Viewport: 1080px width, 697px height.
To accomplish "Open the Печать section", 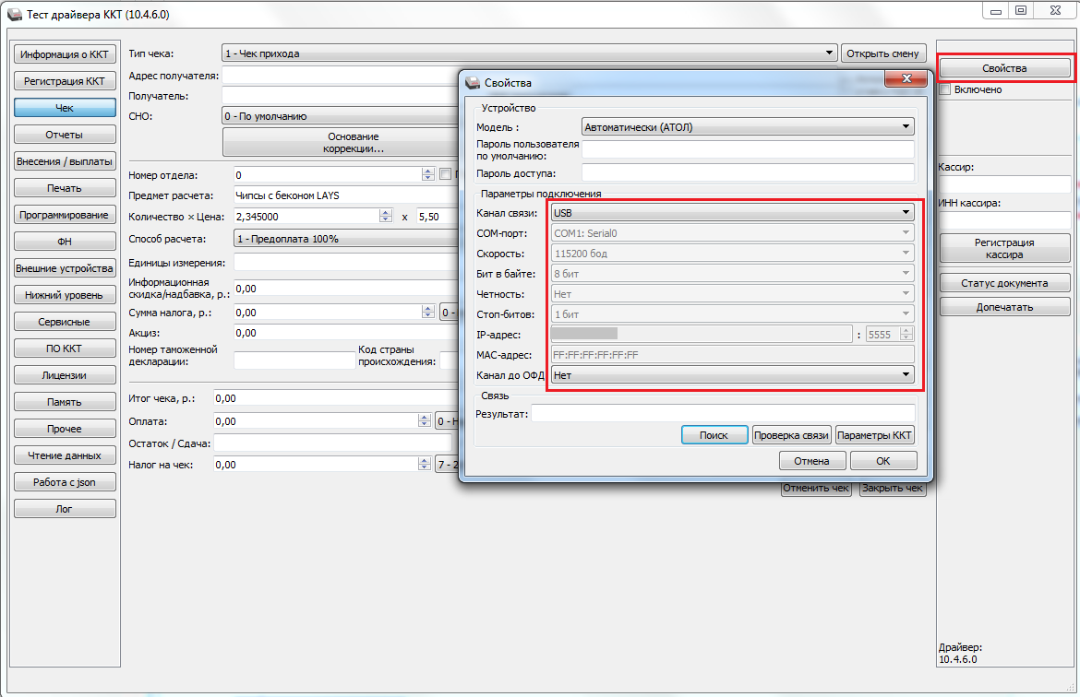I will pos(65,188).
